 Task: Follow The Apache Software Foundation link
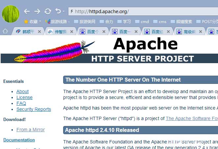pyautogui.click(x=192, y=118)
